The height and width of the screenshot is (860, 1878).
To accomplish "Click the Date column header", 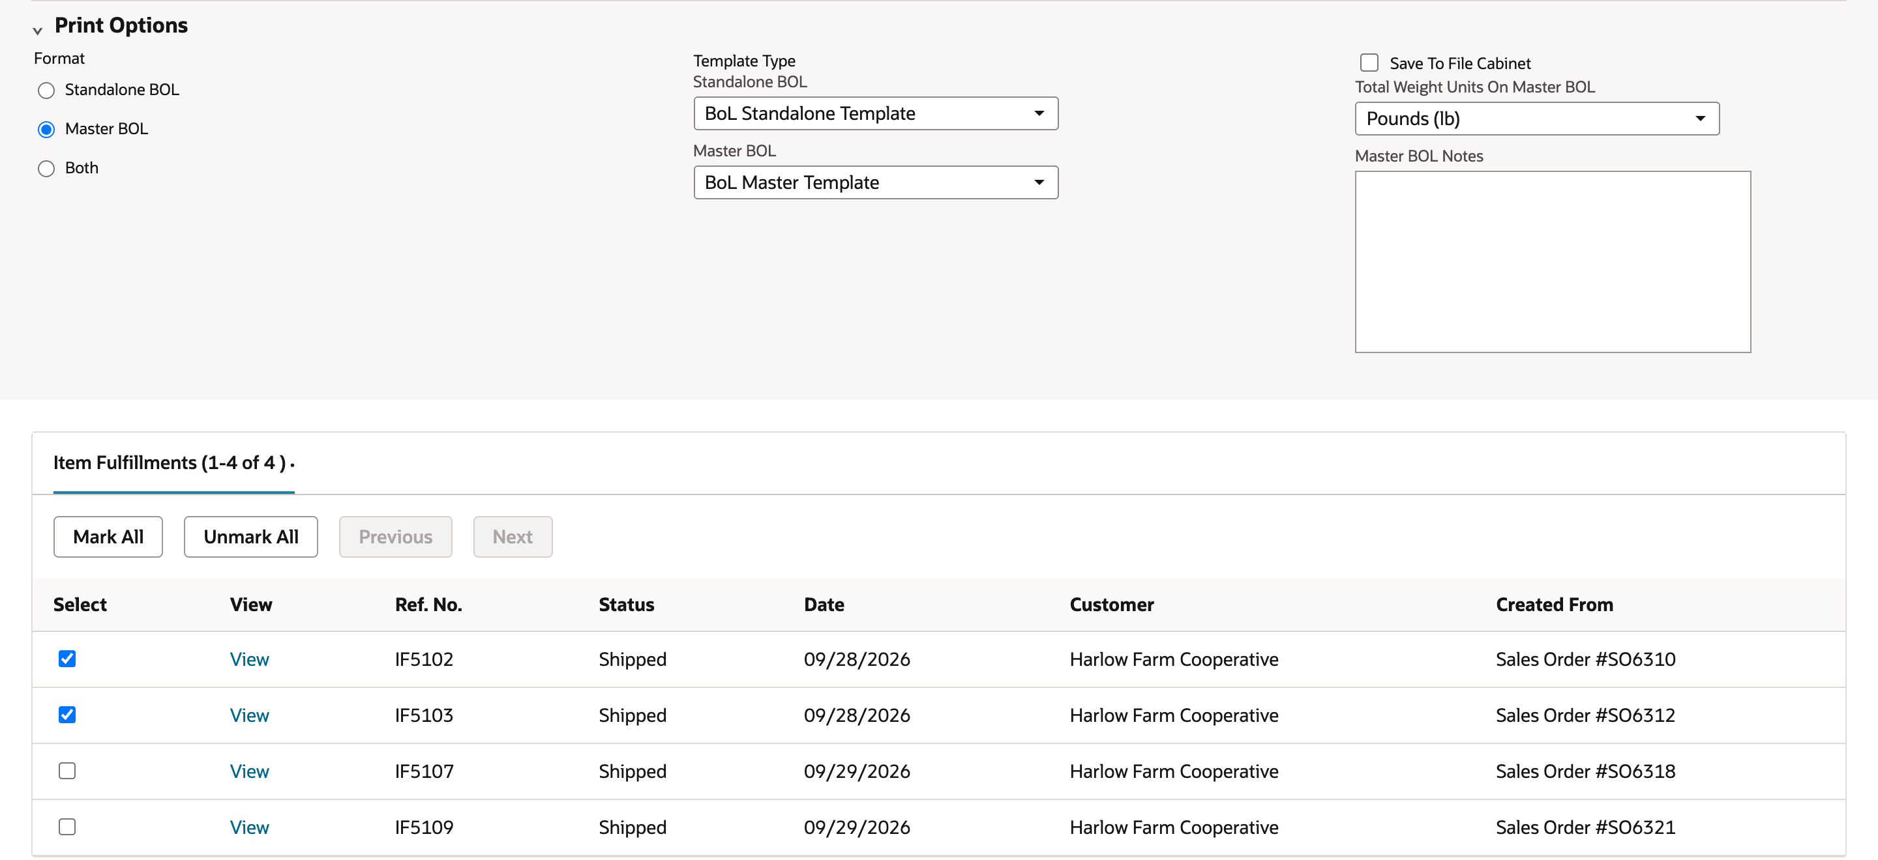I will (x=824, y=605).
